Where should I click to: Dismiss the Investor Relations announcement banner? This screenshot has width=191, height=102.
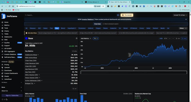[x=186, y=19]
